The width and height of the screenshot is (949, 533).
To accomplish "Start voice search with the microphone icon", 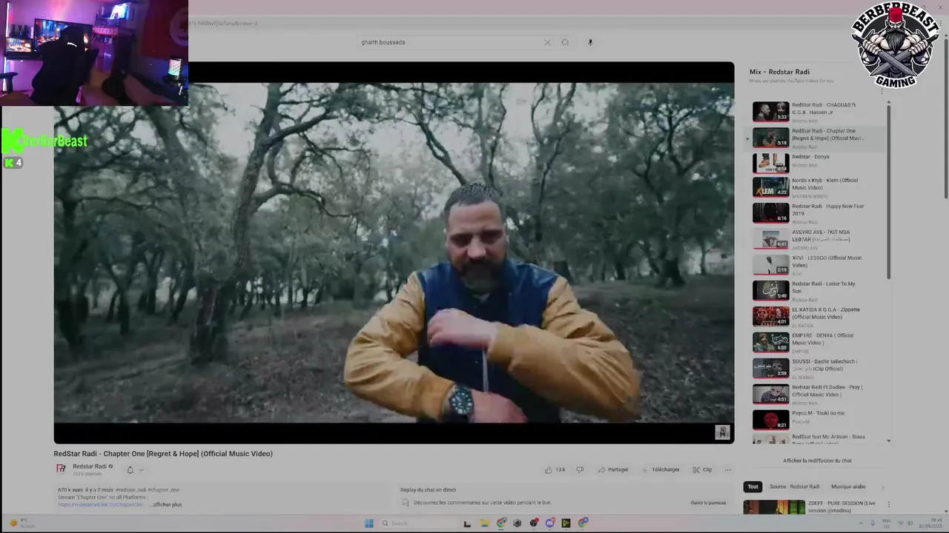I will (590, 42).
